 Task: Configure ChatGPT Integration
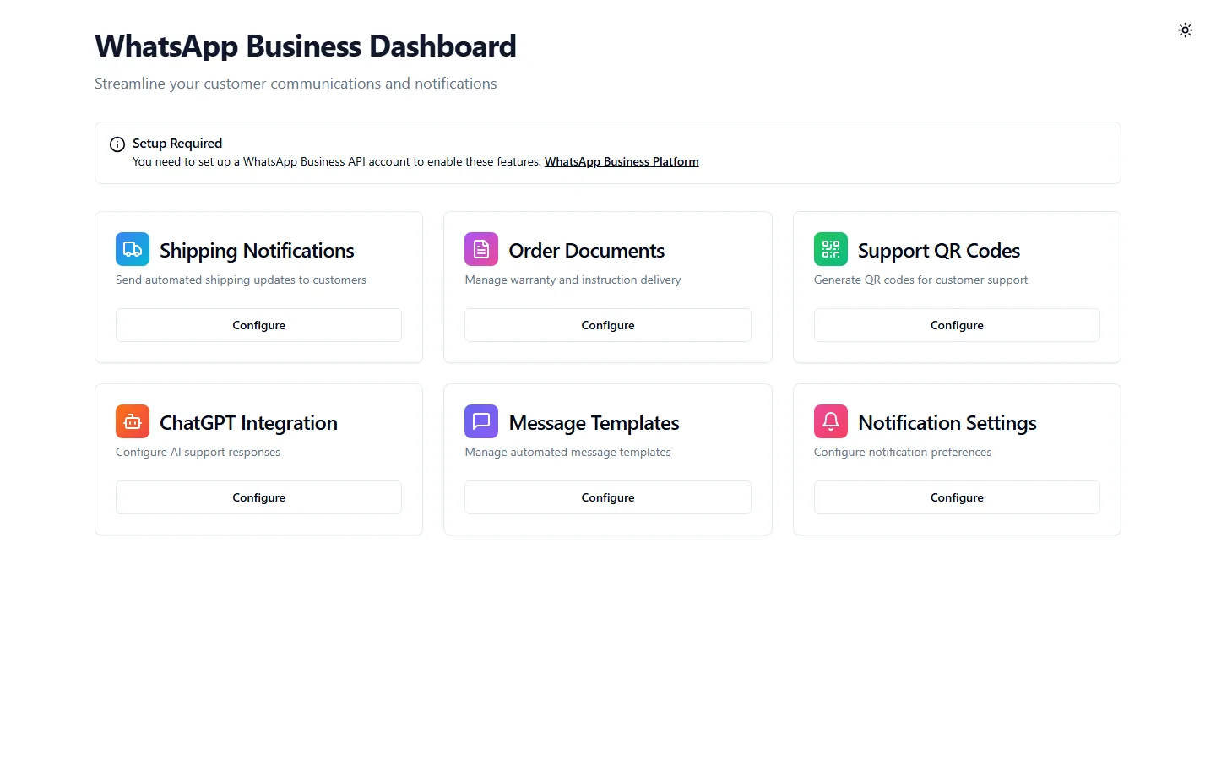(258, 497)
